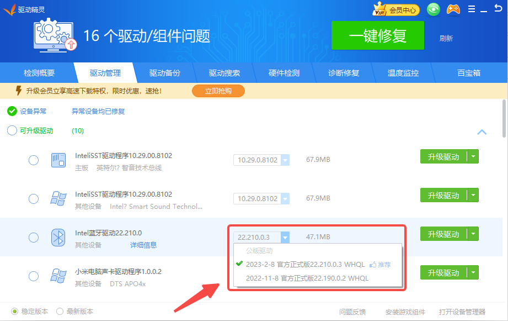Switch to the 驱动备份 tab

point(164,73)
